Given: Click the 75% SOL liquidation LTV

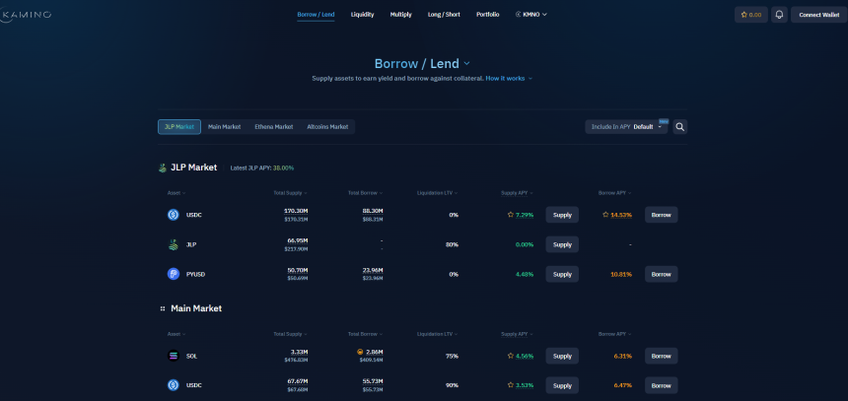Looking at the screenshot, I should tap(452, 356).
